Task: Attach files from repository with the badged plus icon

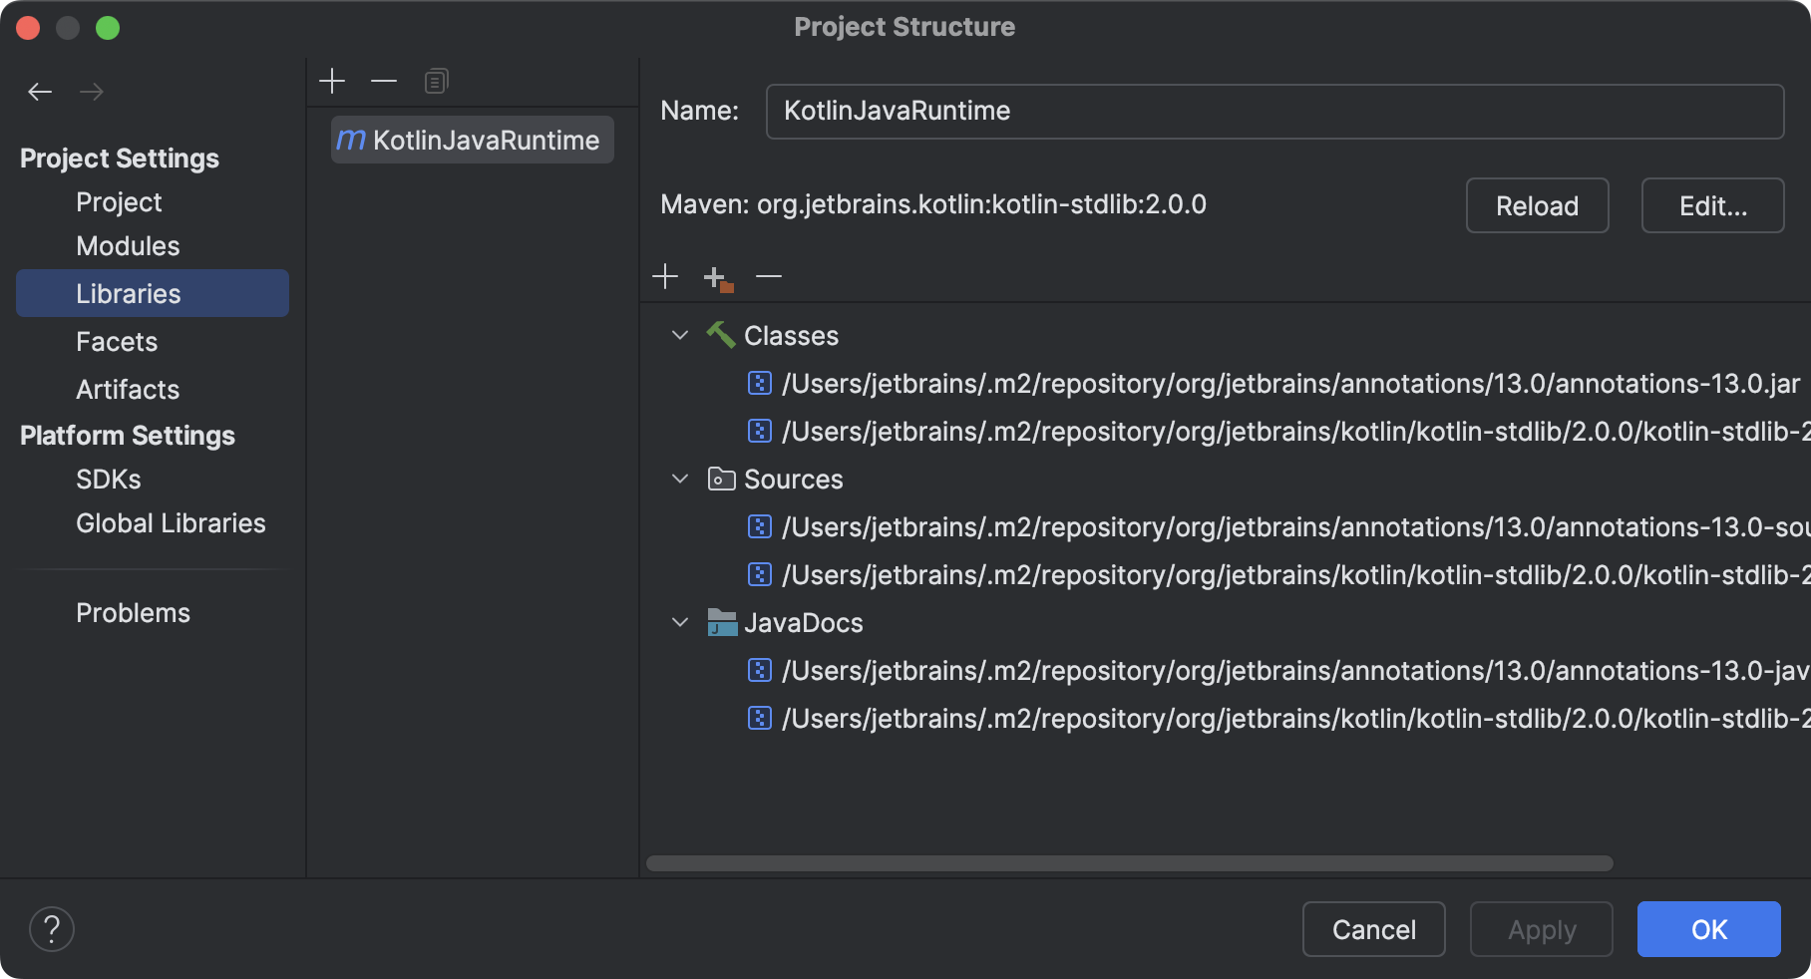Action: [716, 276]
